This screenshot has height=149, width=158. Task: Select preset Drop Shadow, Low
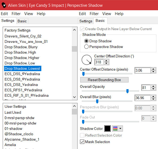point(20,63)
